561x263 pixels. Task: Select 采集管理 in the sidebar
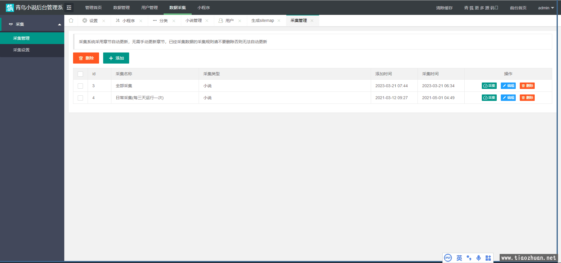click(x=32, y=38)
